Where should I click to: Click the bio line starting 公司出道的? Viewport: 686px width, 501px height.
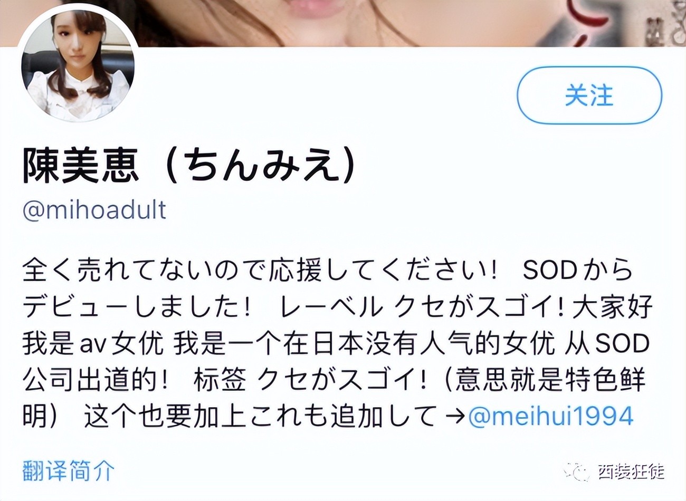coord(334,380)
